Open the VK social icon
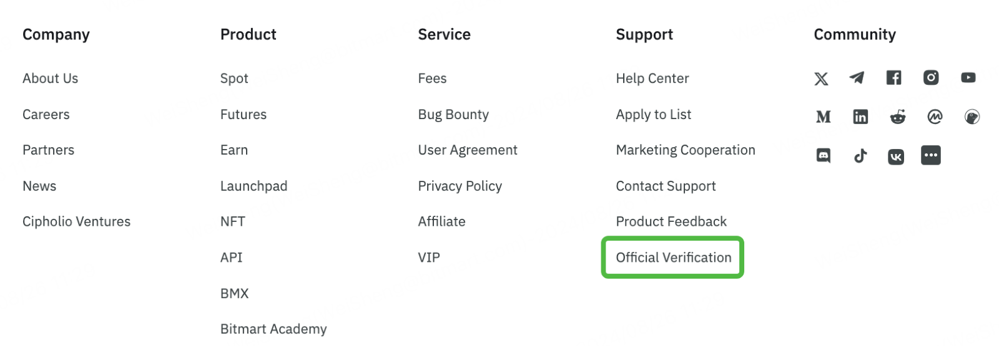The width and height of the screenshot is (999, 346). [x=895, y=156]
